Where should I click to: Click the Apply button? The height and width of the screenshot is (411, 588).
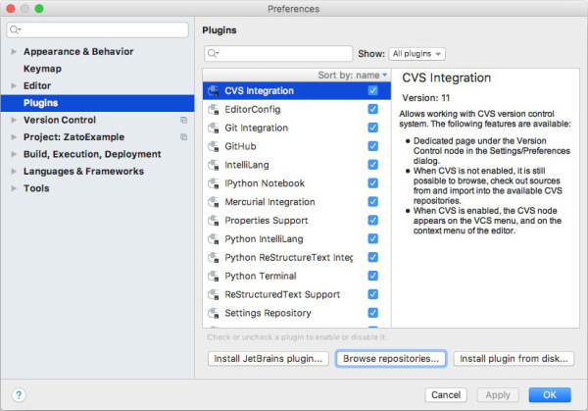point(498,395)
